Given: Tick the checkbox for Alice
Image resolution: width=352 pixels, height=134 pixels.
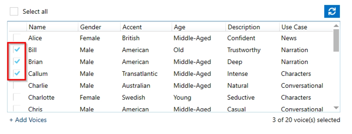Looking at the screenshot, I should (17, 38).
